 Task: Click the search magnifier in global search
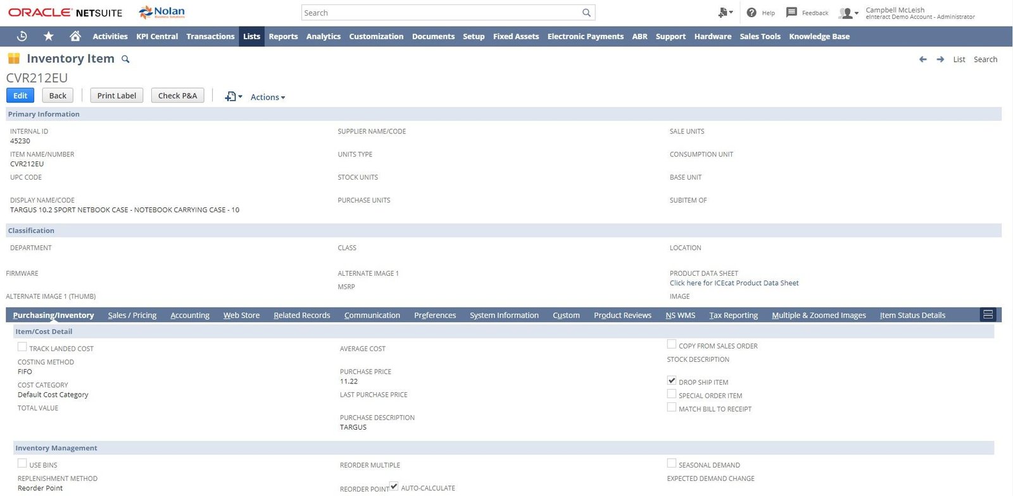point(586,13)
